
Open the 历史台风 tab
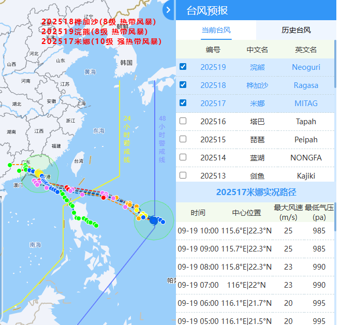(x=296, y=30)
